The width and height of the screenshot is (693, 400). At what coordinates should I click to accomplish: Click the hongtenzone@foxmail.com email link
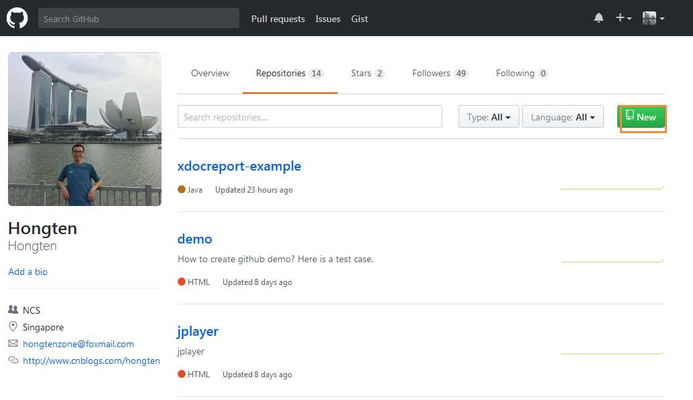pyautogui.click(x=78, y=344)
